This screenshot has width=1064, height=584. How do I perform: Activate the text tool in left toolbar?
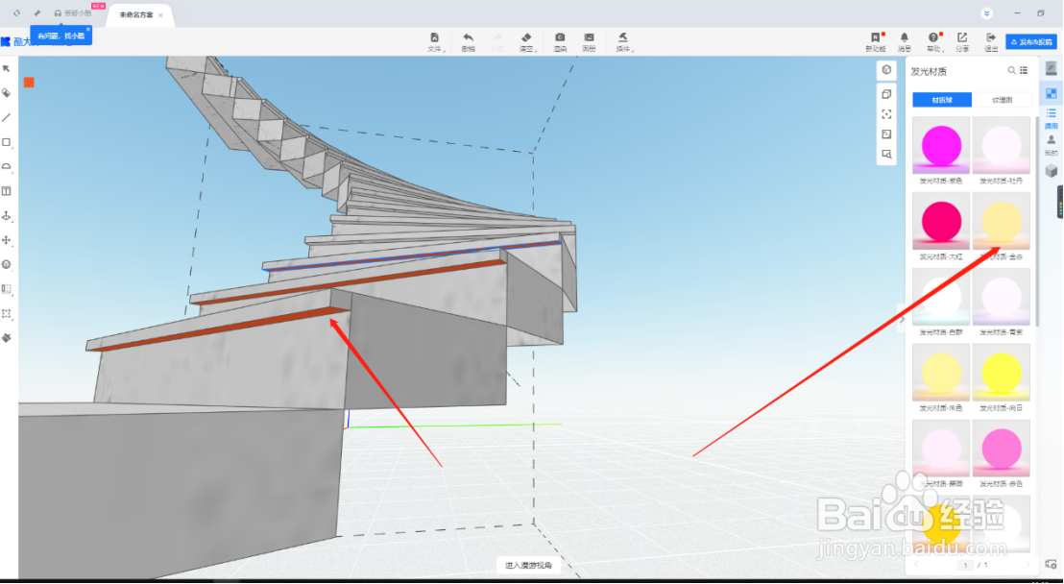click(7, 191)
